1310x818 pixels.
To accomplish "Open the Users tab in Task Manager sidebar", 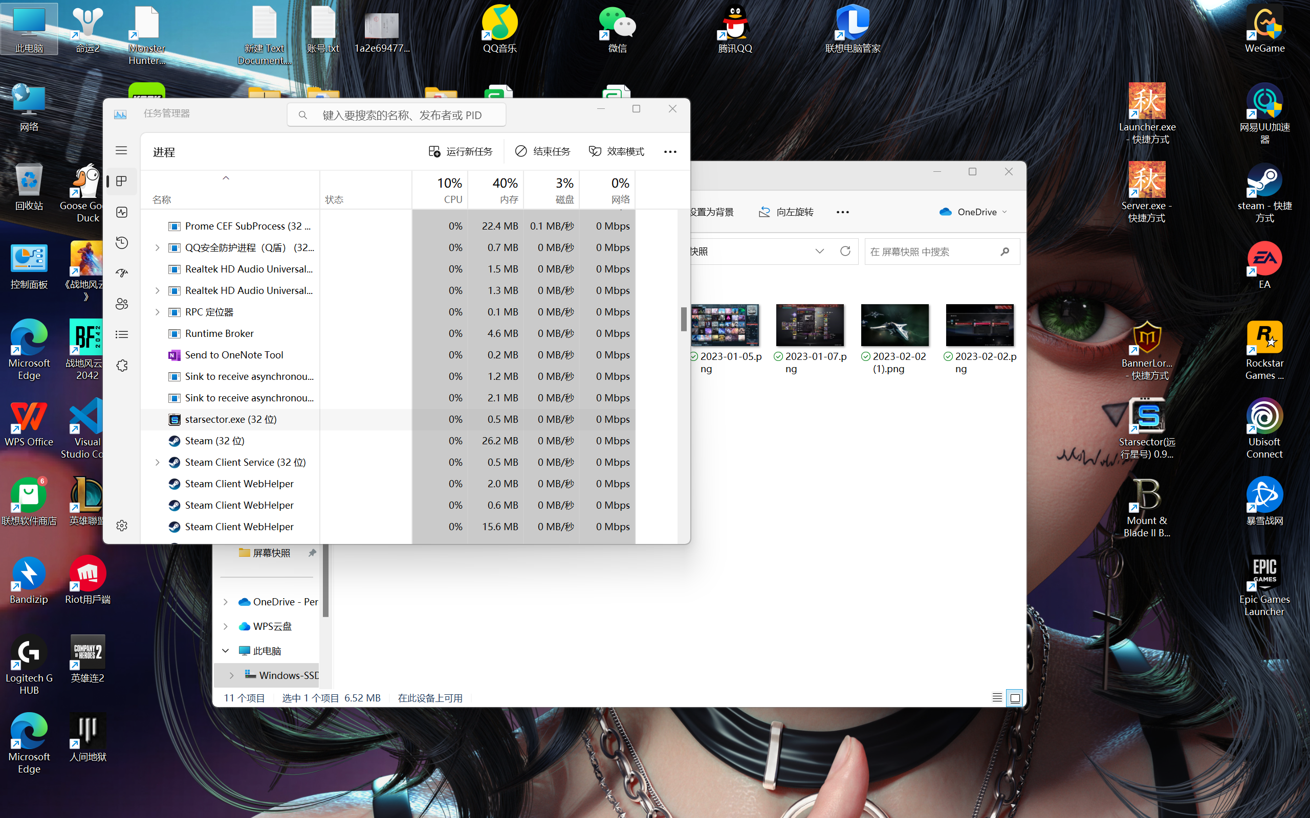I will pos(122,304).
